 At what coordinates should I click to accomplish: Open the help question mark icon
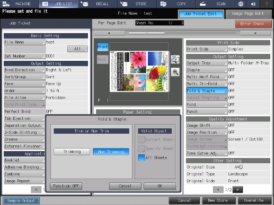pyautogui.click(x=267, y=4)
